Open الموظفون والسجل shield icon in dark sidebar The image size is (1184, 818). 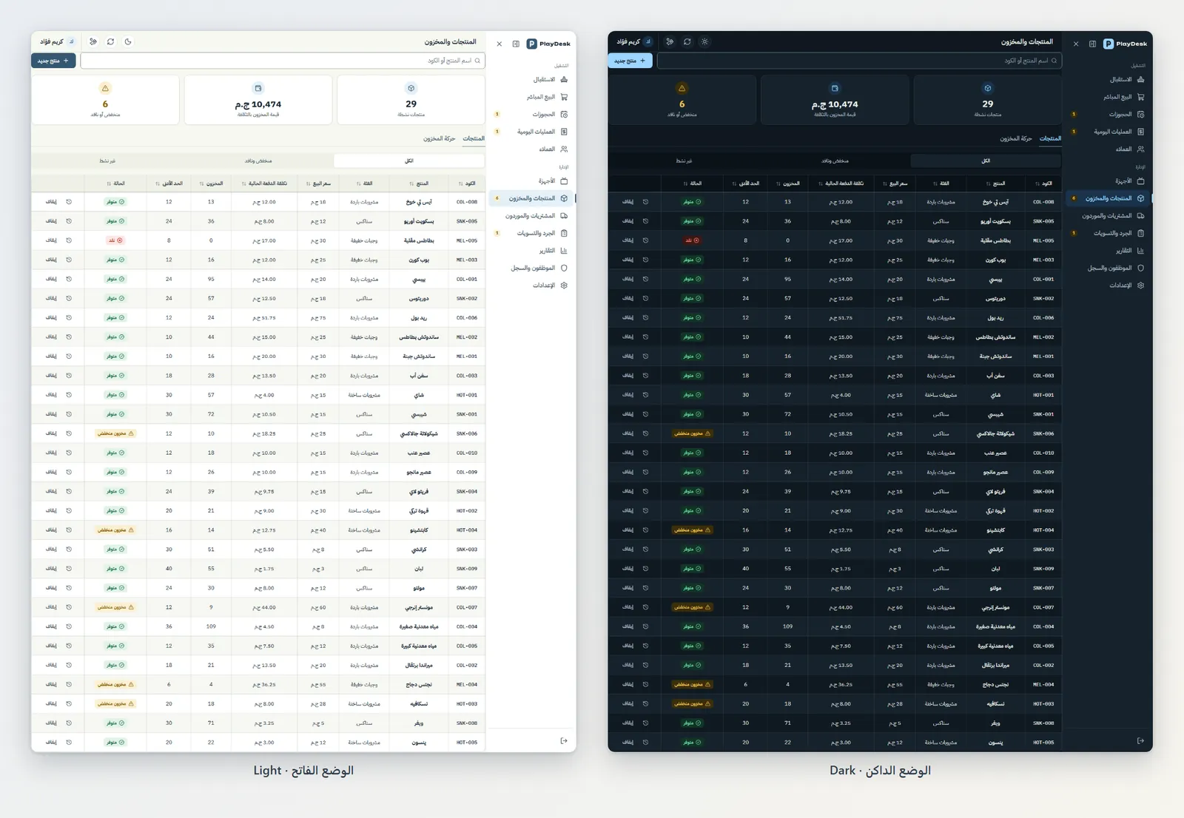click(1140, 268)
